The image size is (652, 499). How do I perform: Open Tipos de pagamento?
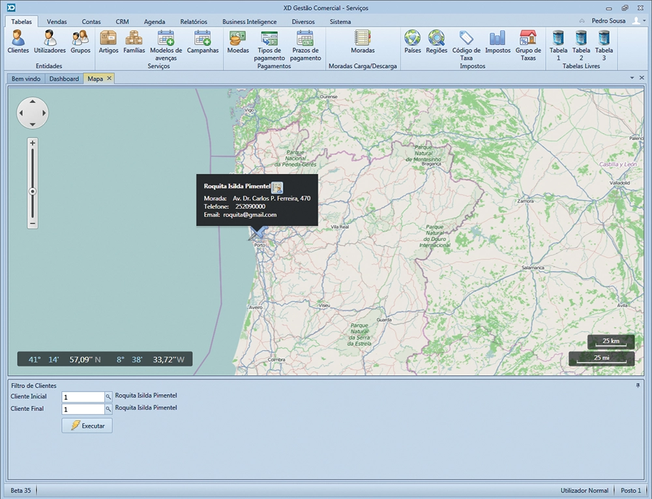[269, 42]
